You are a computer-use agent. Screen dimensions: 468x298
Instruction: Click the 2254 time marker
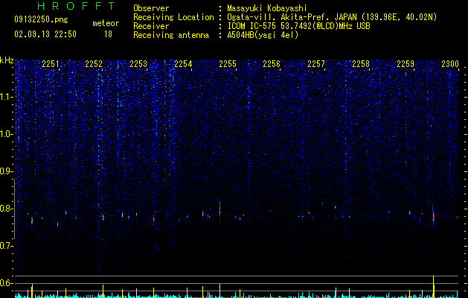[183, 64]
